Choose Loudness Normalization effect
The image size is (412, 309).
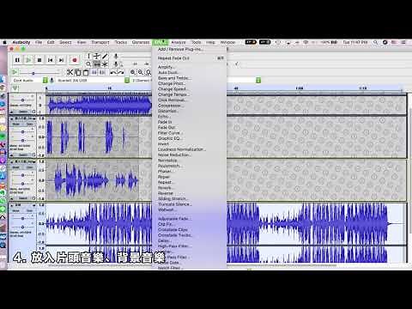pos(189,149)
